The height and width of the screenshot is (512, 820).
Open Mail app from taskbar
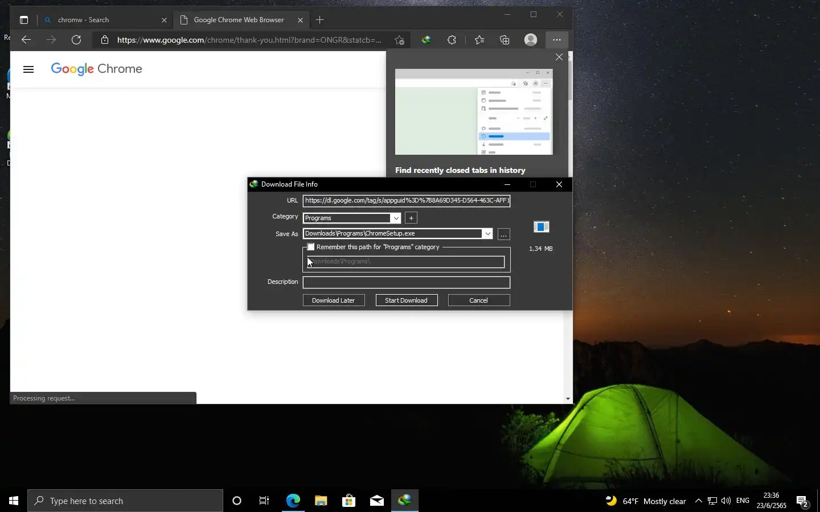coord(376,501)
